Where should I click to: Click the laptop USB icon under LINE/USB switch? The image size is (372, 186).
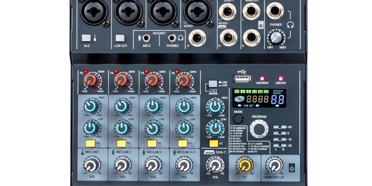(213, 91)
